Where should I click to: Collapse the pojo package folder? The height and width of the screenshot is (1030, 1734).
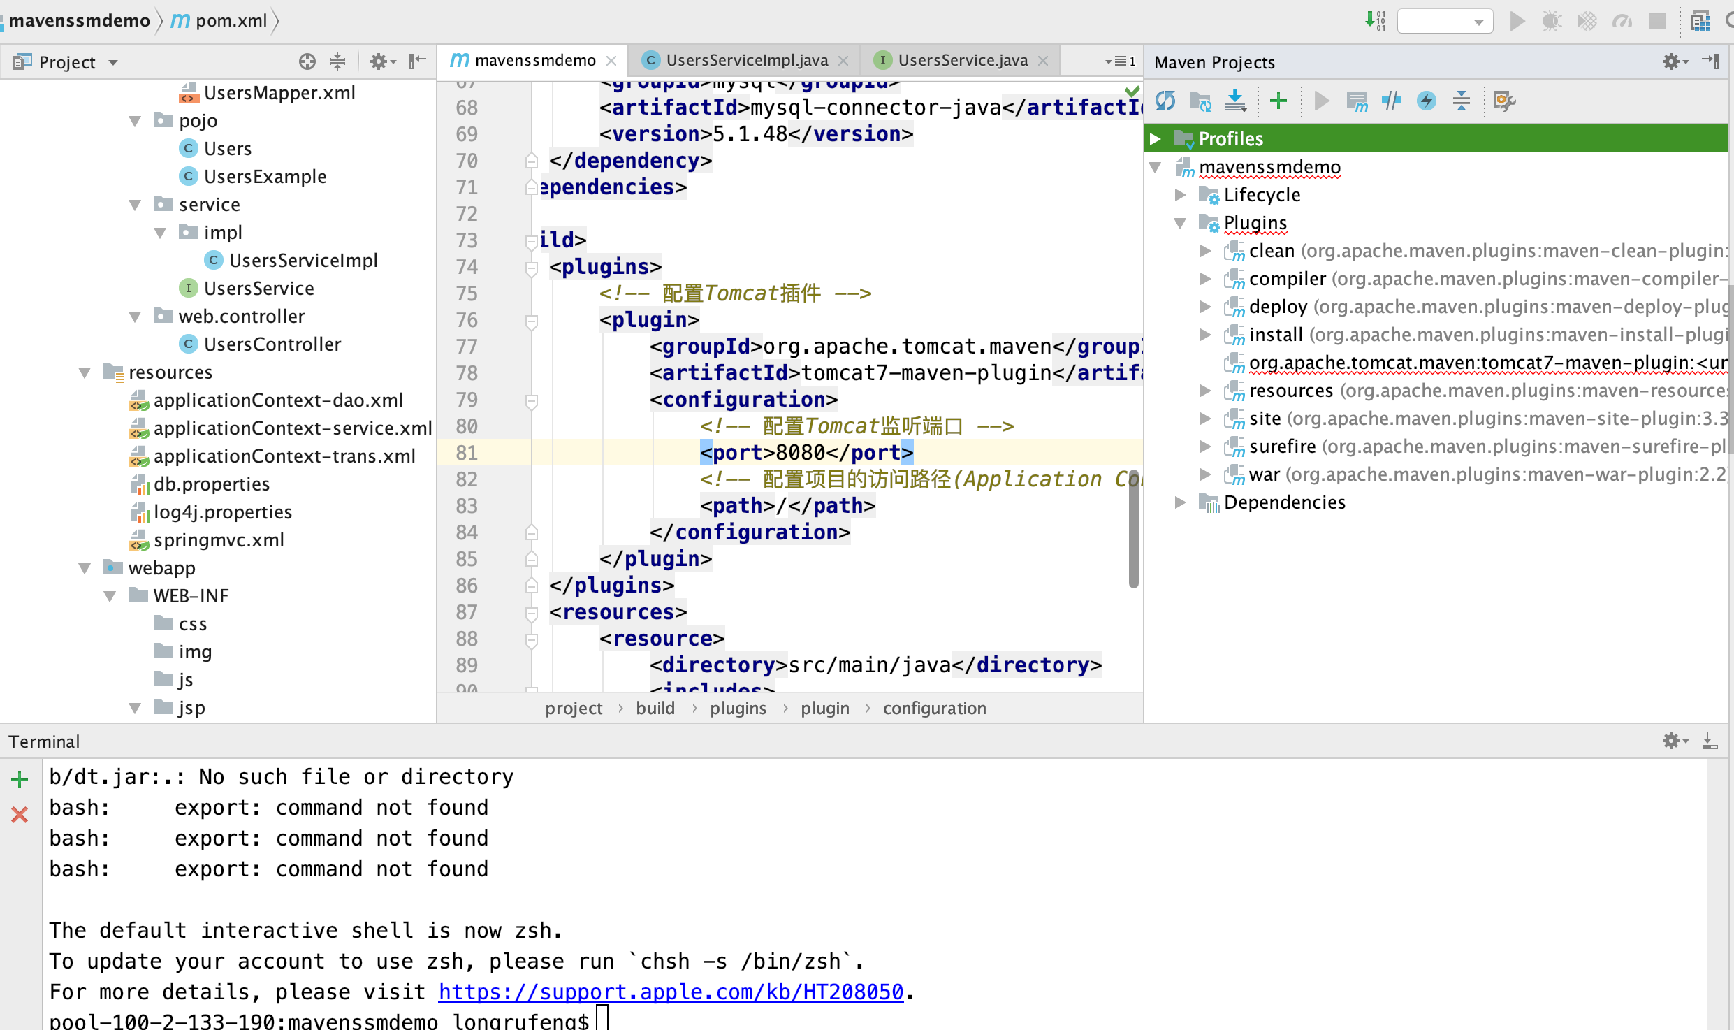(x=136, y=121)
